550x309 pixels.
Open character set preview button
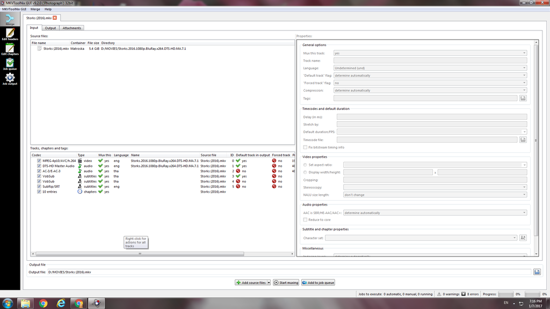pyautogui.click(x=523, y=238)
